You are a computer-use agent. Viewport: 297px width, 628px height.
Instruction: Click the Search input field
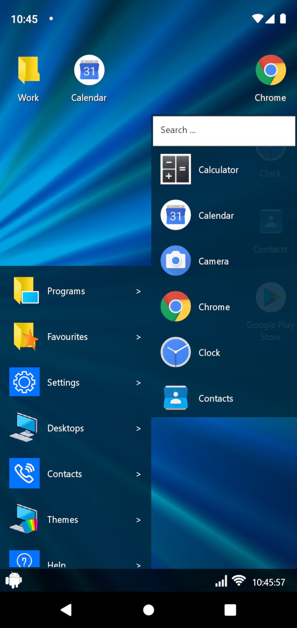224,131
